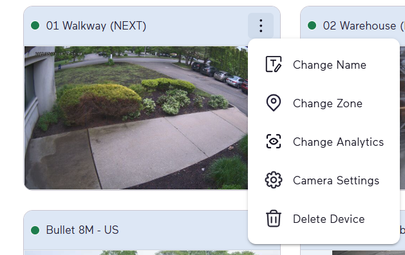Screen dimensions: 405x255
Task: Click the Change Name text-edit icon
Action: (x=274, y=64)
